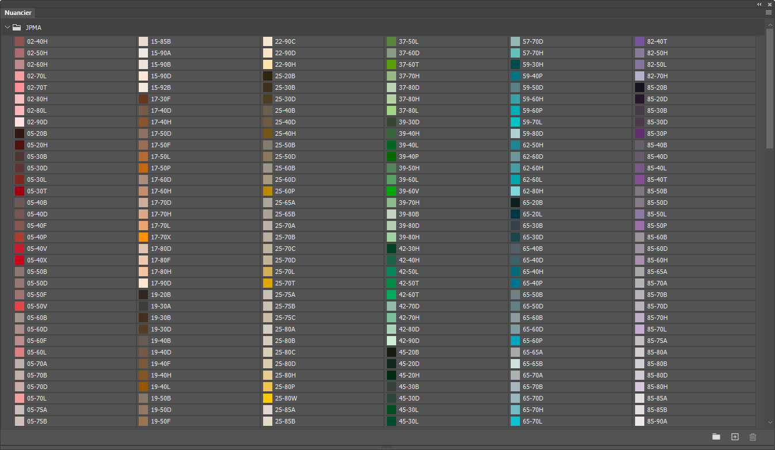The width and height of the screenshot is (775, 450).
Task: Click the scrollbar down arrow
Action: pyautogui.click(x=770, y=423)
